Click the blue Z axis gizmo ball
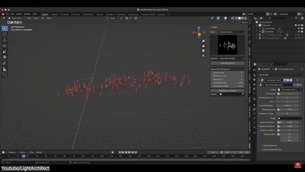The image size is (305, 172). click(x=199, y=28)
